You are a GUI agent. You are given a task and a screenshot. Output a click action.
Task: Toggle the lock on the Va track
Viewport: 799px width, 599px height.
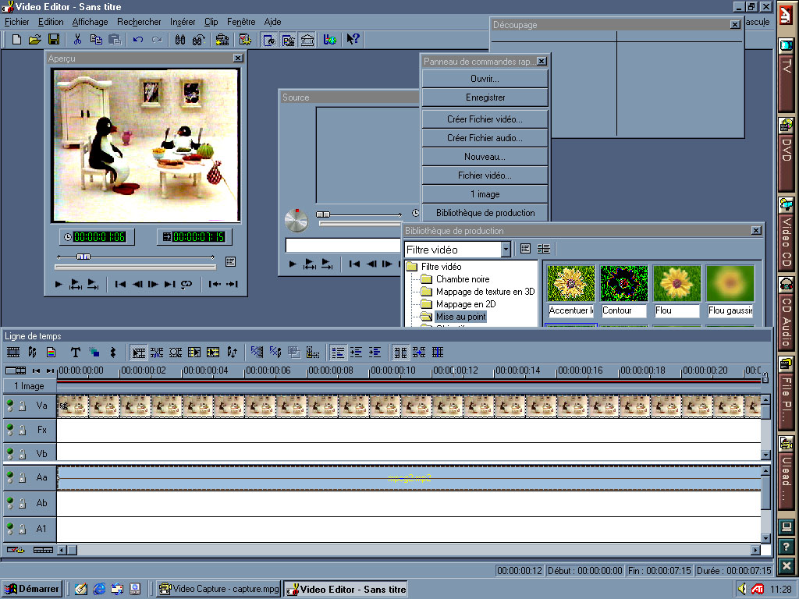[23, 406]
